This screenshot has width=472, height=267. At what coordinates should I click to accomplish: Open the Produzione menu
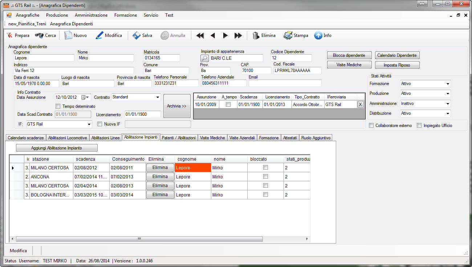[57, 15]
